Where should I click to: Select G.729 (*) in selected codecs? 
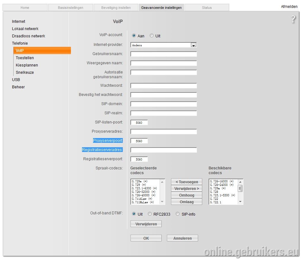coord(139,185)
